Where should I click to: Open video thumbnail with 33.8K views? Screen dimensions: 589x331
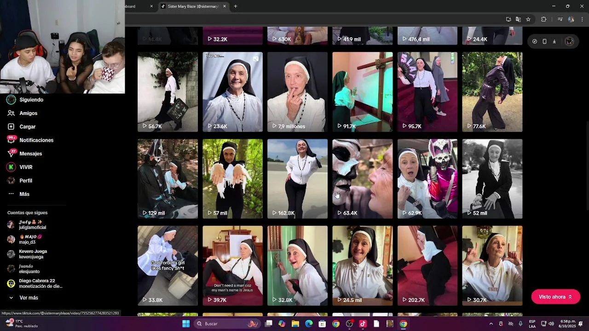click(167, 266)
